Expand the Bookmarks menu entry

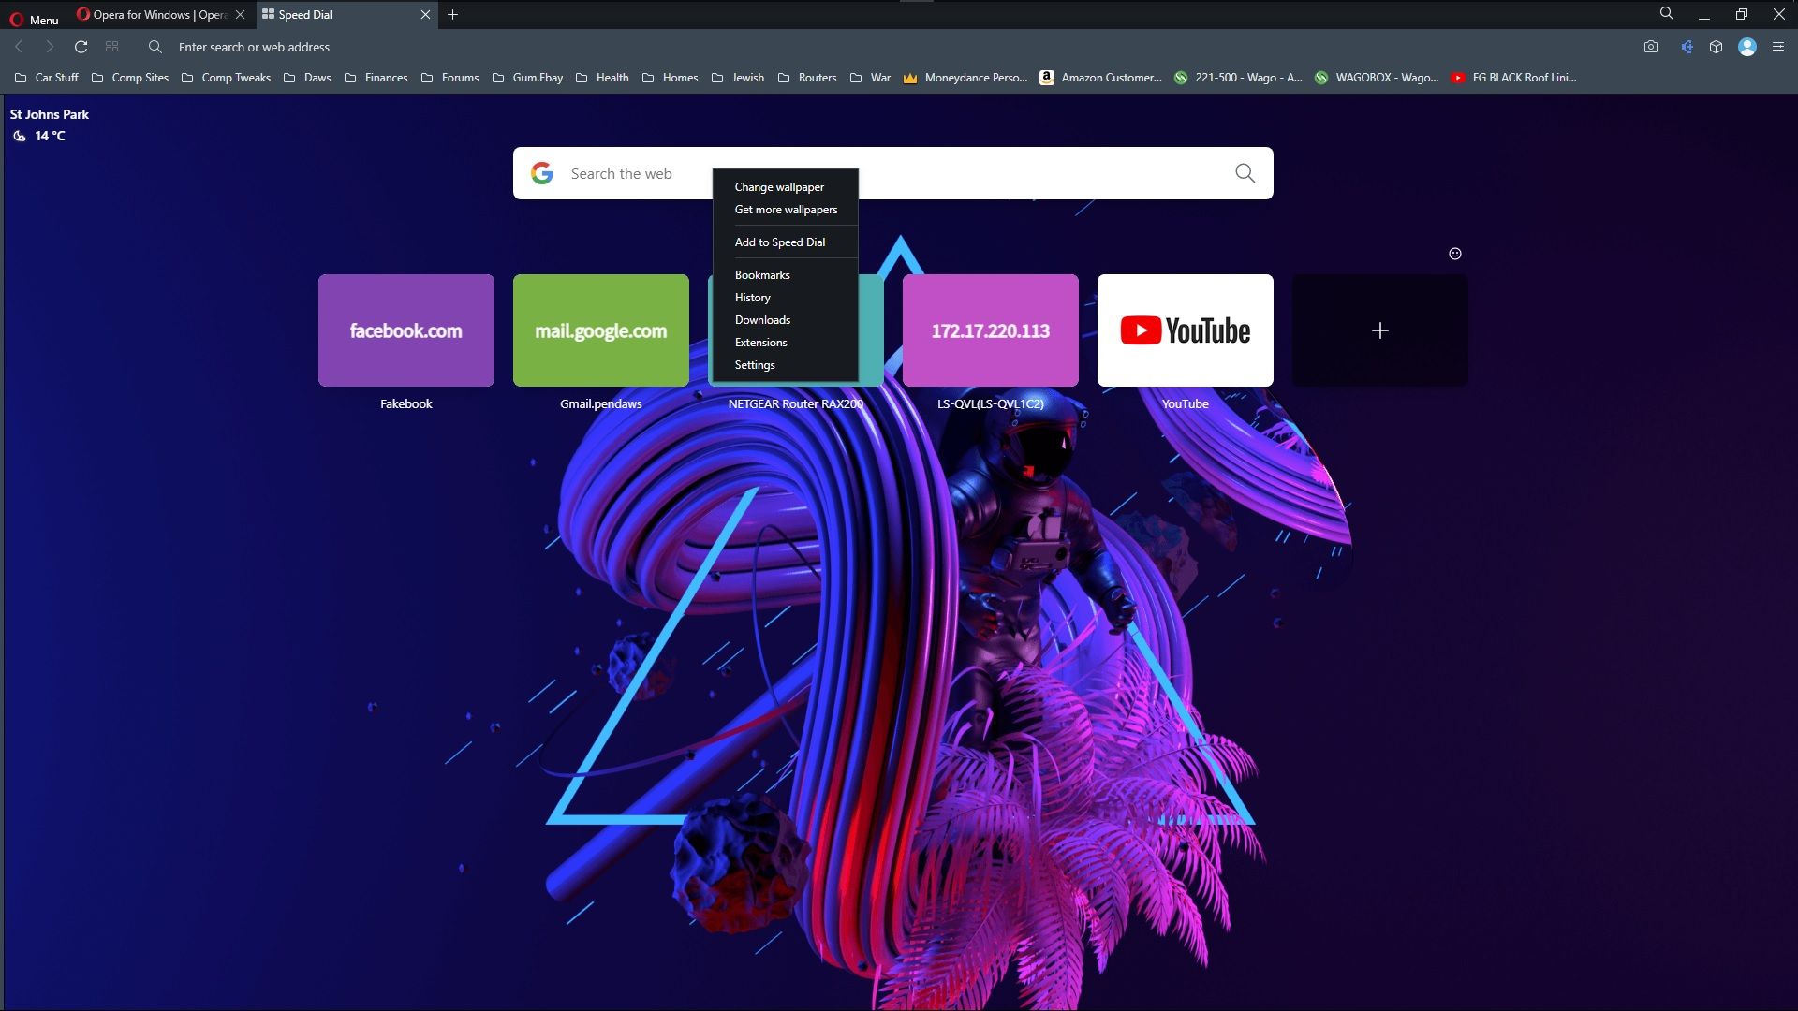click(762, 274)
